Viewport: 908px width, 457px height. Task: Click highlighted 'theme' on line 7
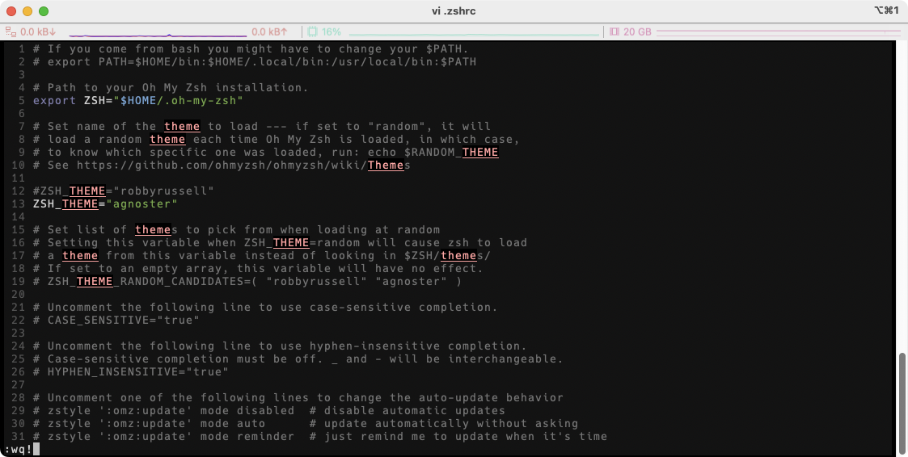click(x=182, y=126)
